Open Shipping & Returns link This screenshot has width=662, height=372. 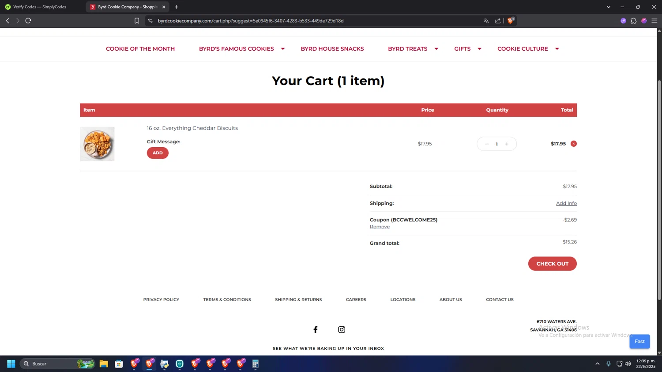point(298,300)
